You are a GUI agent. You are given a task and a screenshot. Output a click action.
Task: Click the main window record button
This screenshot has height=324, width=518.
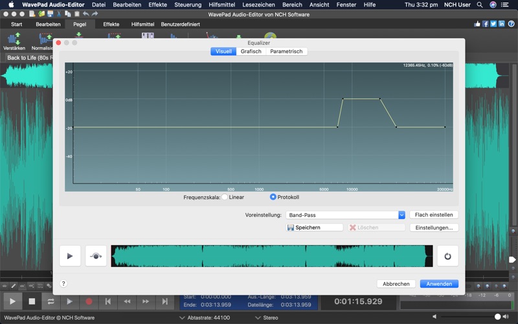[89, 301]
